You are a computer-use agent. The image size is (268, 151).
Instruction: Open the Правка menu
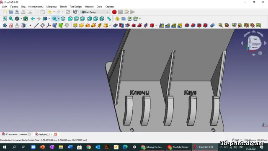pos(14,7)
